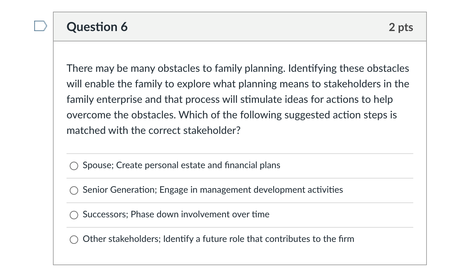
Task: Click the words "Senior Generation;" in second option
Action: pos(120,190)
